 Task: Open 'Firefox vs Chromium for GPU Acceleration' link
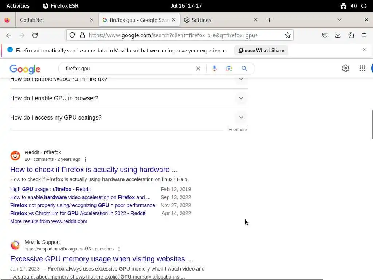pyautogui.click(x=78, y=213)
